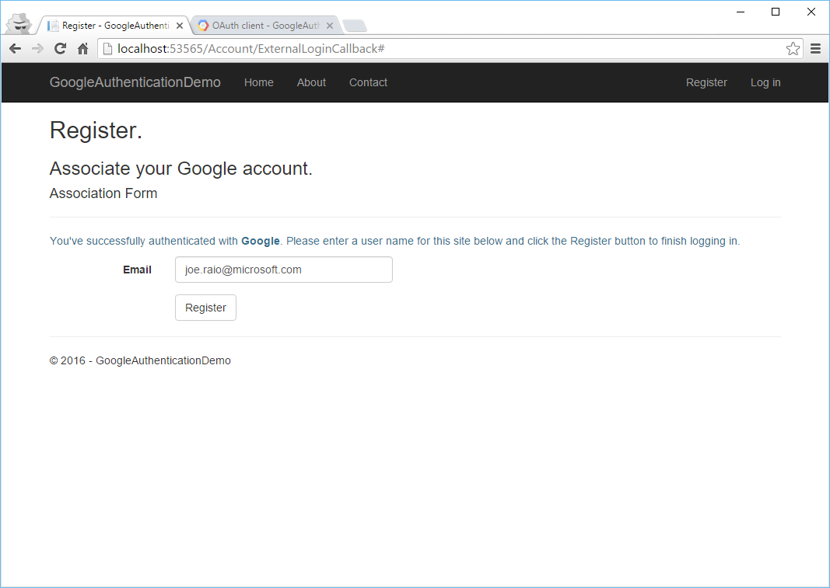Viewport: 830px width, 588px height.
Task: Click the browser forward arrow
Action: [37, 49]
